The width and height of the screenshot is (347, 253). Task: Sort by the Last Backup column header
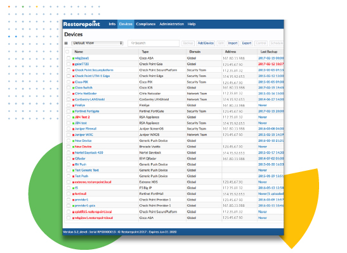click(269, 52)
